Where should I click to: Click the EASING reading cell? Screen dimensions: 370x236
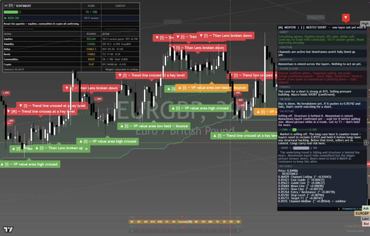pyautogui.click(x=91, y=44)
